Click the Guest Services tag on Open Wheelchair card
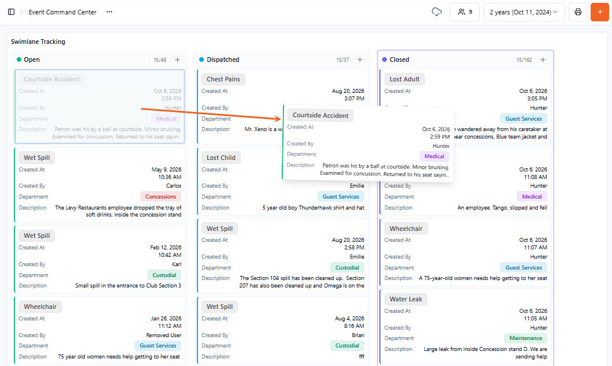Image resolution: width=612 pixels, height=366 pixels. (x=158, y=346)
